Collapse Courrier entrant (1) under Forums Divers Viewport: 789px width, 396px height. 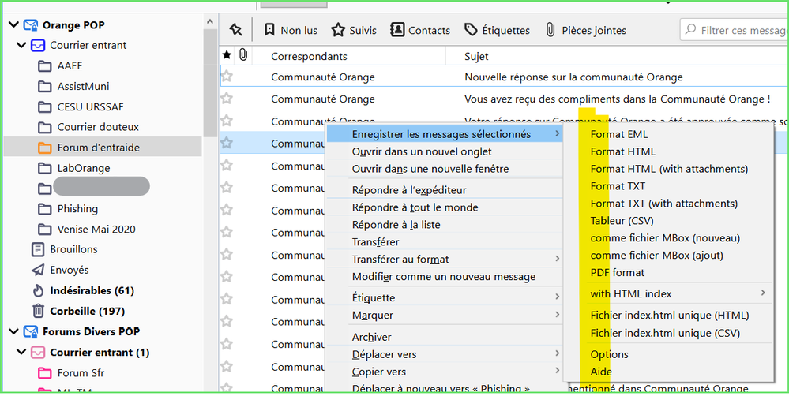21,353
